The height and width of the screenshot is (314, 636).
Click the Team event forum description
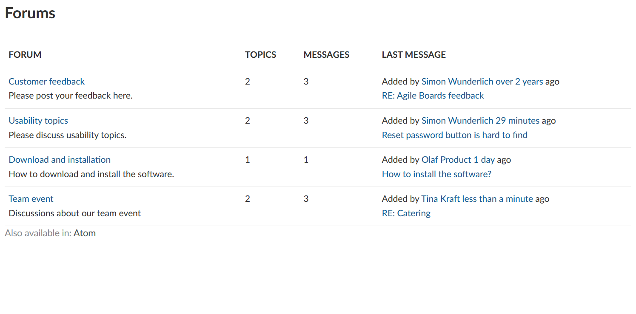74,213
